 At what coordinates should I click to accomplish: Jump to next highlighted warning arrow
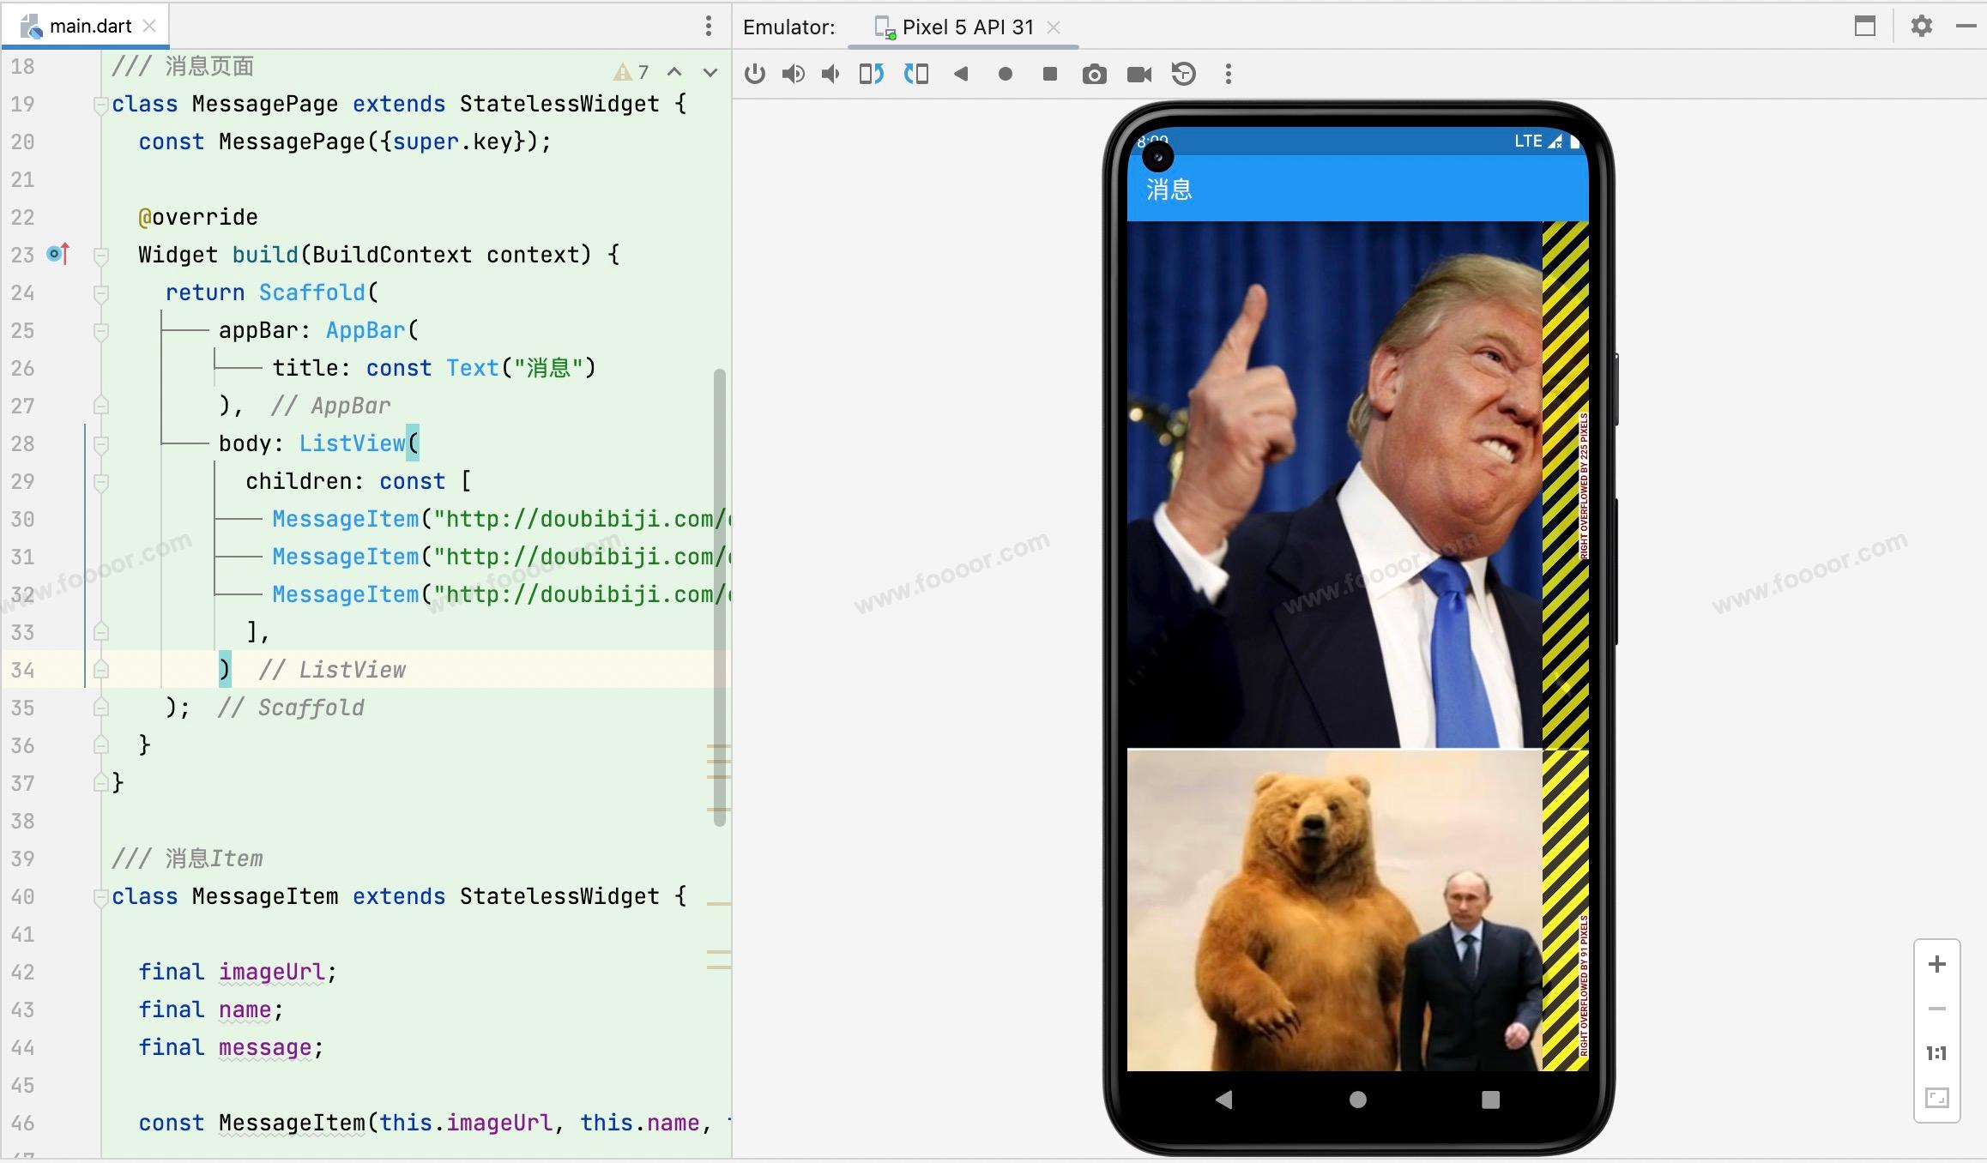coord(710,73)
